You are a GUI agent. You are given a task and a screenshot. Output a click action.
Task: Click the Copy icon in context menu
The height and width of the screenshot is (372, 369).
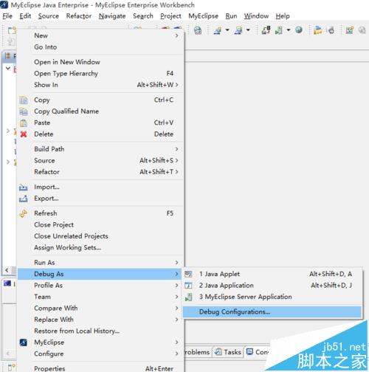(x=24, y=100)
